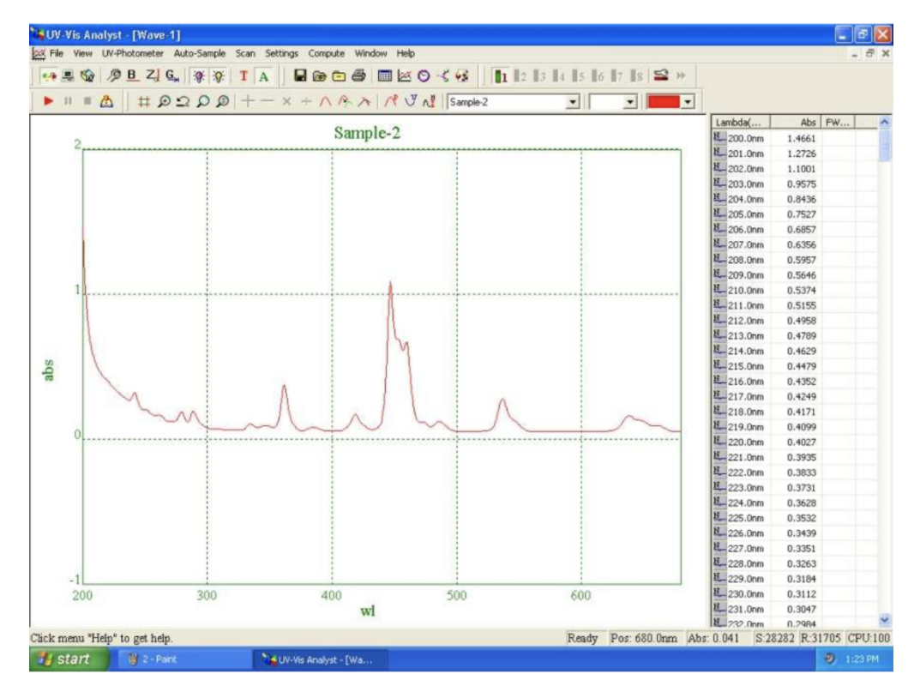The width and height of the screenshot is (914, 686).
Task: Click the computer monitor icon in toolbar
Action: tap(68, 75)
